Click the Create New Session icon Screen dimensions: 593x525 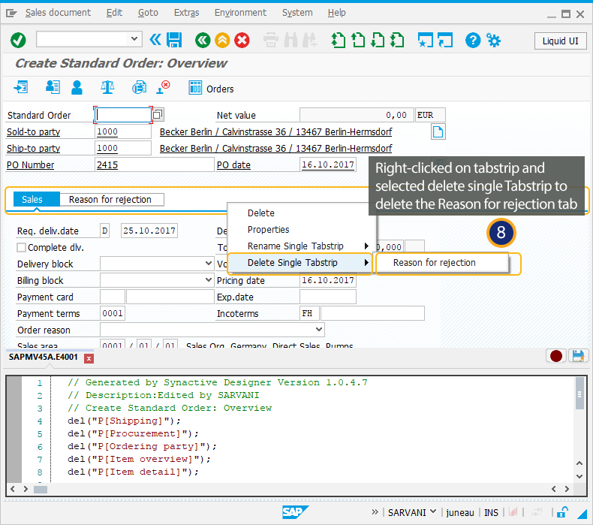(x=426, y=40)
